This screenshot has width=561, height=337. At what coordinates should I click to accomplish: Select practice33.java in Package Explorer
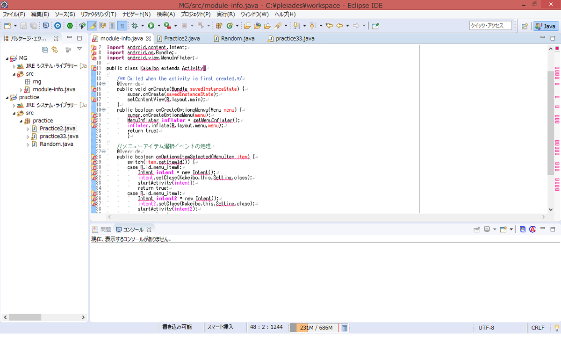point(59,136)
